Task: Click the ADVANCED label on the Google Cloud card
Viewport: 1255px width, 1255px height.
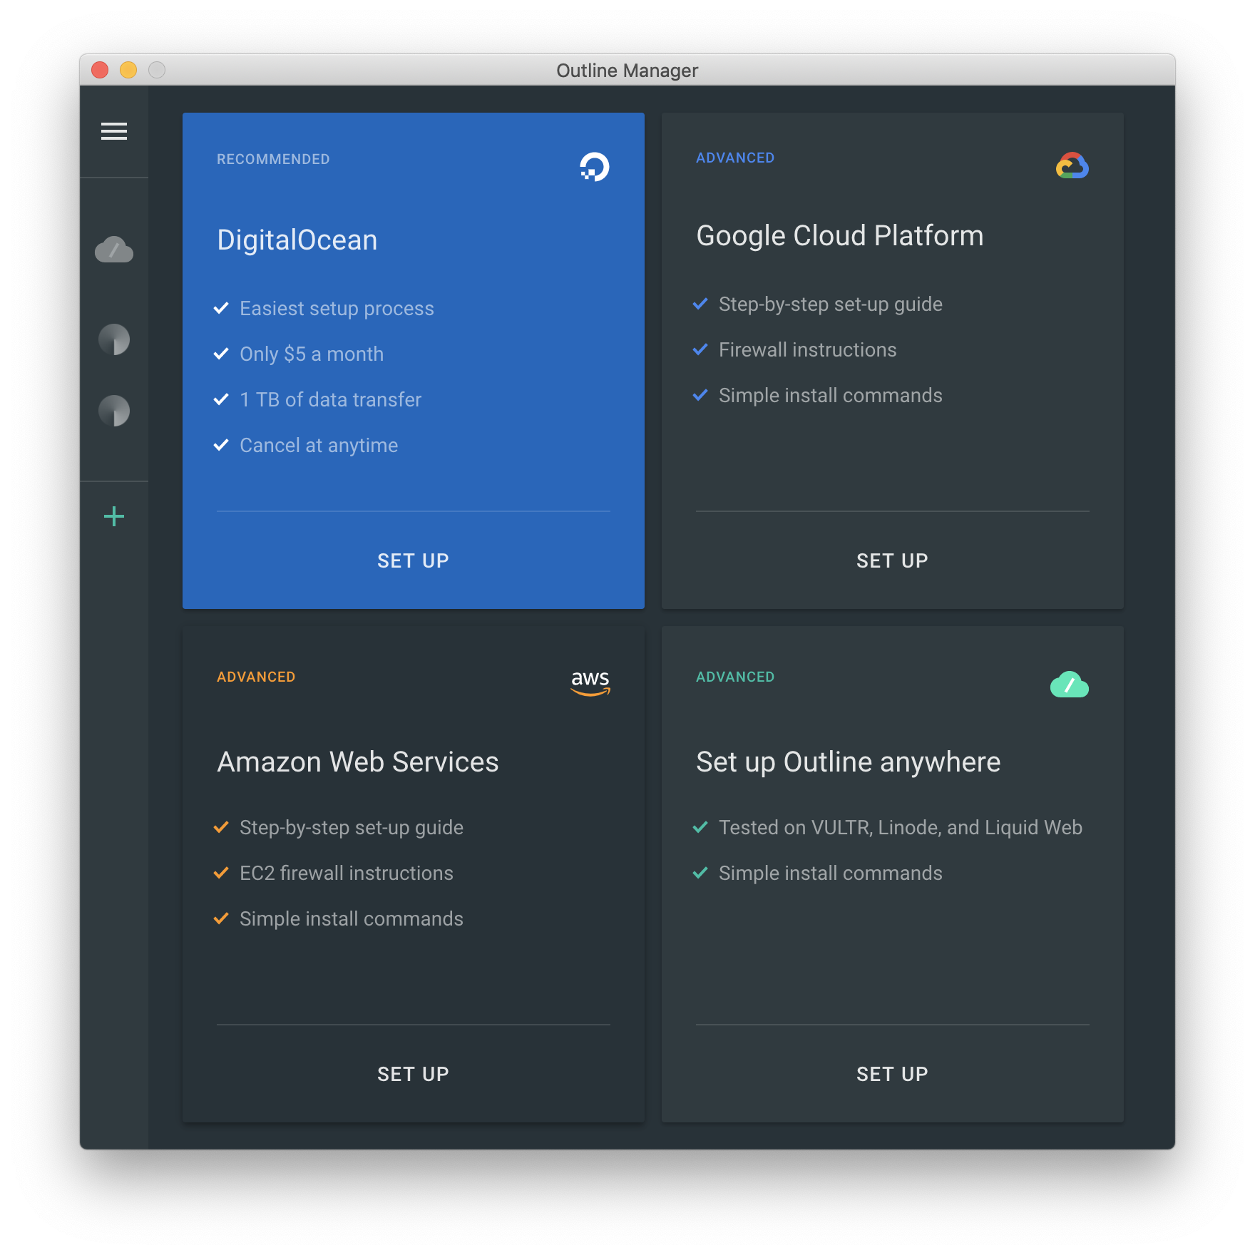Action: pyautogui.click(x=735, y=158)
